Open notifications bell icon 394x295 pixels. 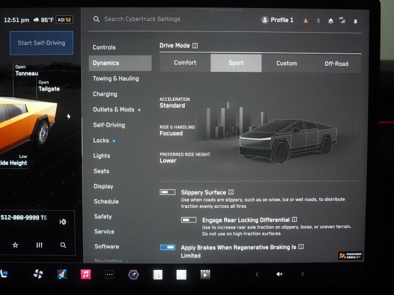355,22
